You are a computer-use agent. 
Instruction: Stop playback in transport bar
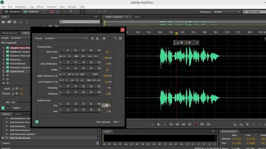click(x=152, y=124)
